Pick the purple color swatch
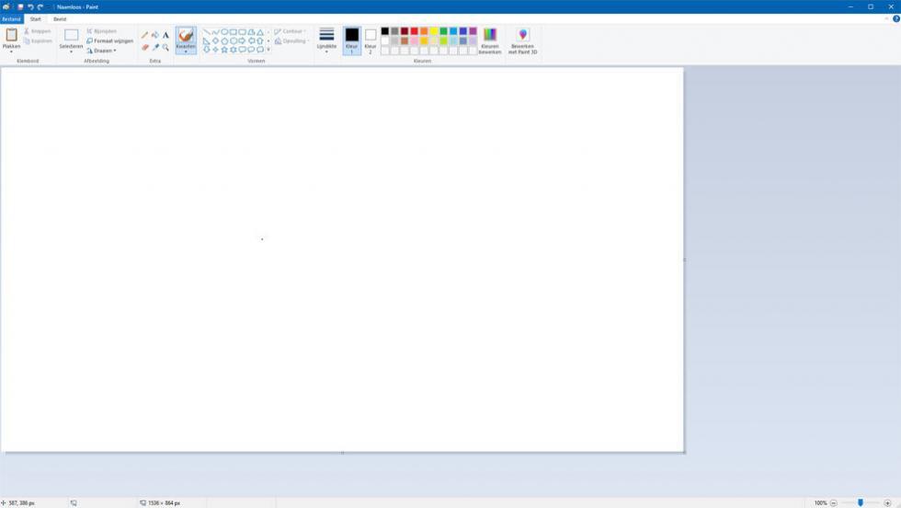Screen dimensions: 901x508 click(473, 31)
